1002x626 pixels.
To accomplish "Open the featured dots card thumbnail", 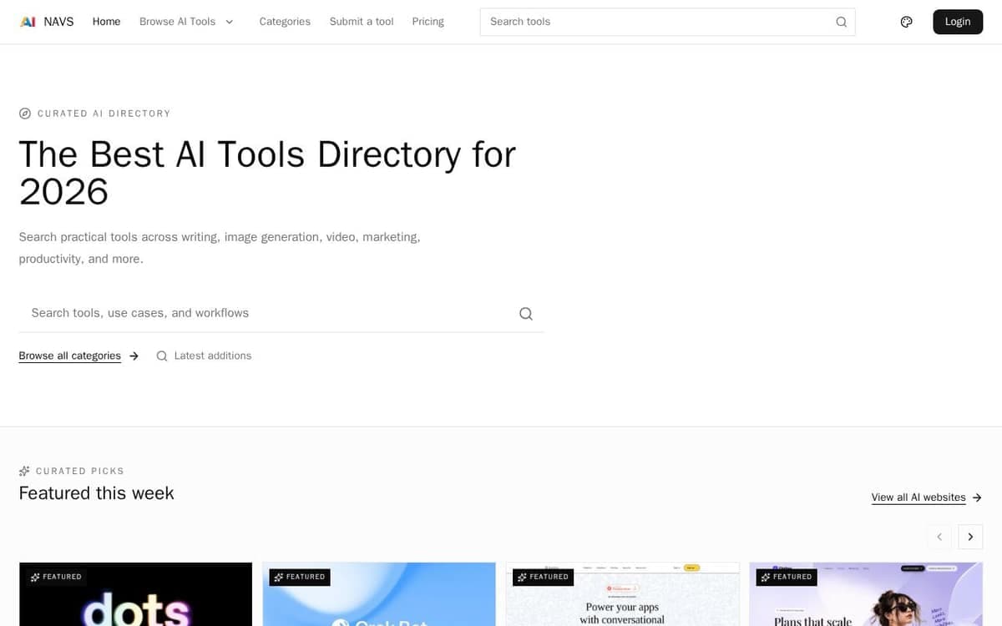I will (x=135, y=594).
